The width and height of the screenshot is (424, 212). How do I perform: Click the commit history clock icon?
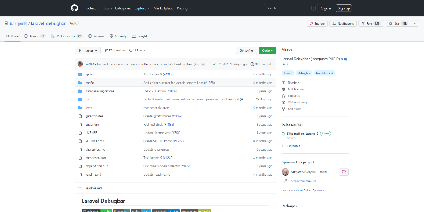[252, 64]
